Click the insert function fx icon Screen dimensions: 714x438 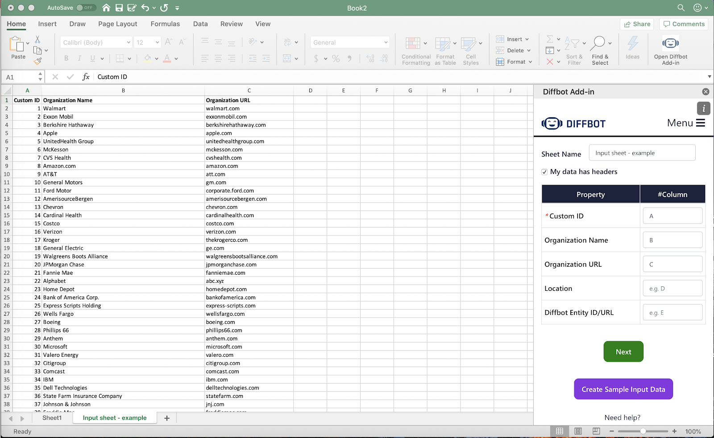(x=86, y=77)
